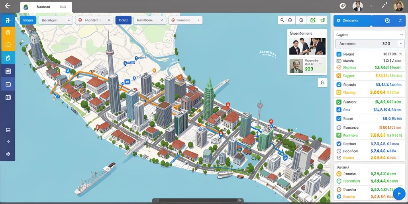Switch to the browser tab at top
This screenshot has height=204, width=408.
[46, 7]
